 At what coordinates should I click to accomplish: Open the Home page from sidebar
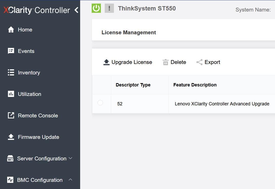25,30
